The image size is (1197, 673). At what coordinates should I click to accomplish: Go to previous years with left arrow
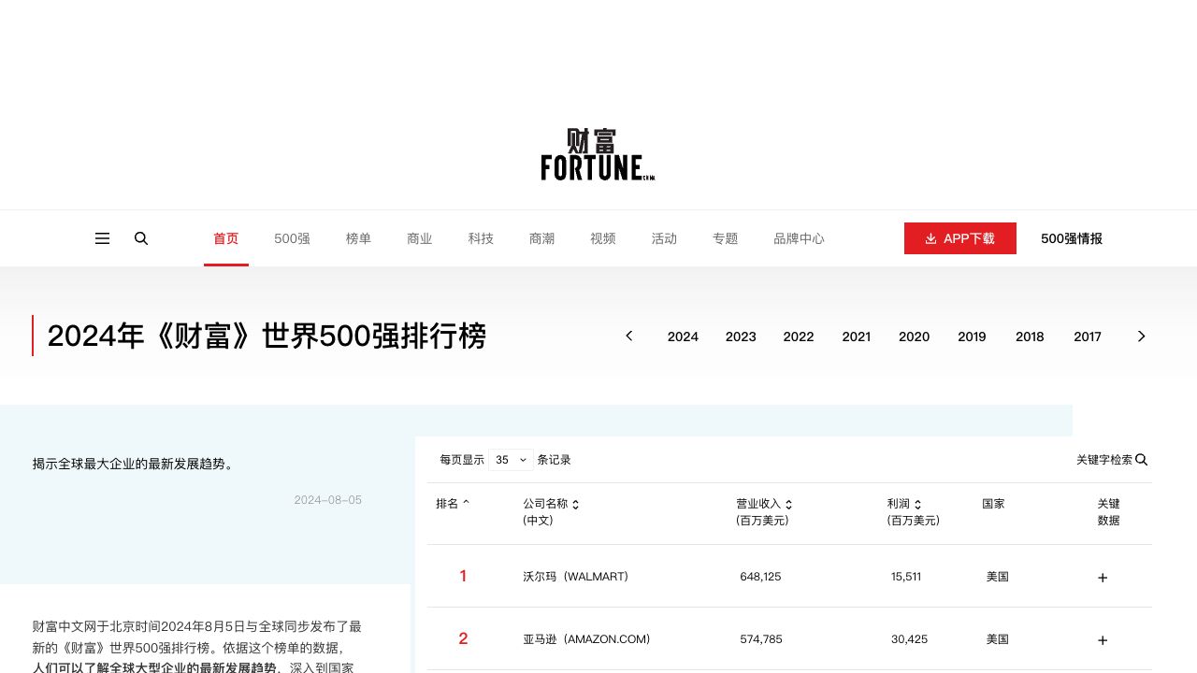point(629,336)
